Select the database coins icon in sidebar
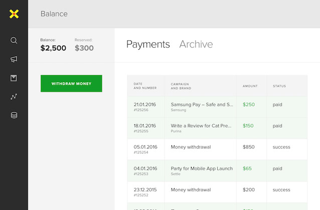The width and height of the screenshot is (320, 210). coord(14,115)
